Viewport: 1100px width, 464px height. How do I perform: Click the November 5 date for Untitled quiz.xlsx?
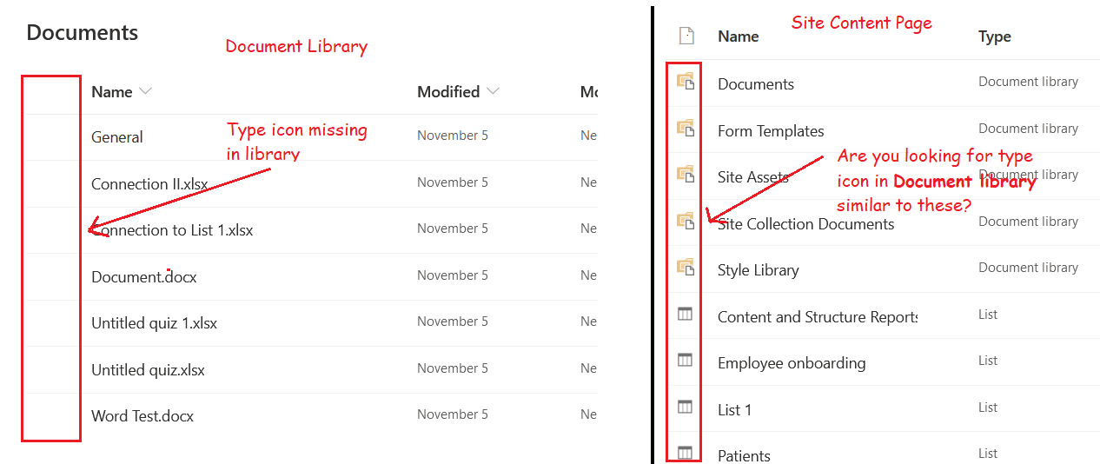point(453,368)
